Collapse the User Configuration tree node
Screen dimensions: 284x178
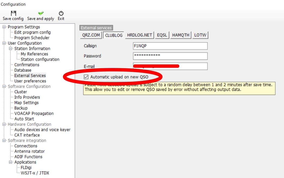(4, 43)
